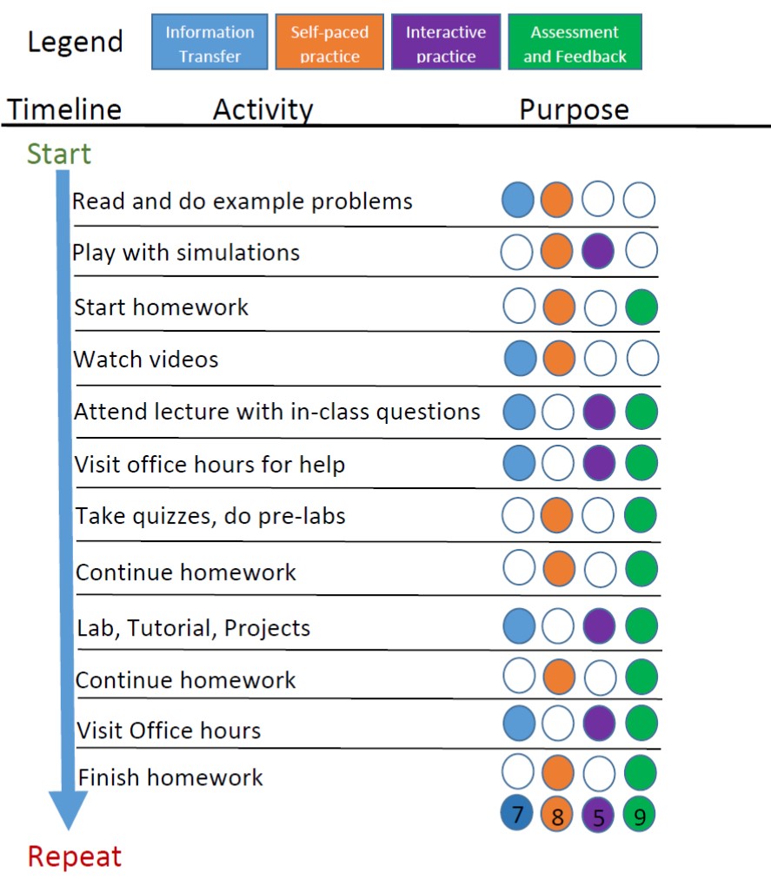Click the 'Attend lecture with in-class questions' activity
Screen dimensions: 771x879
tap(276, 411)
